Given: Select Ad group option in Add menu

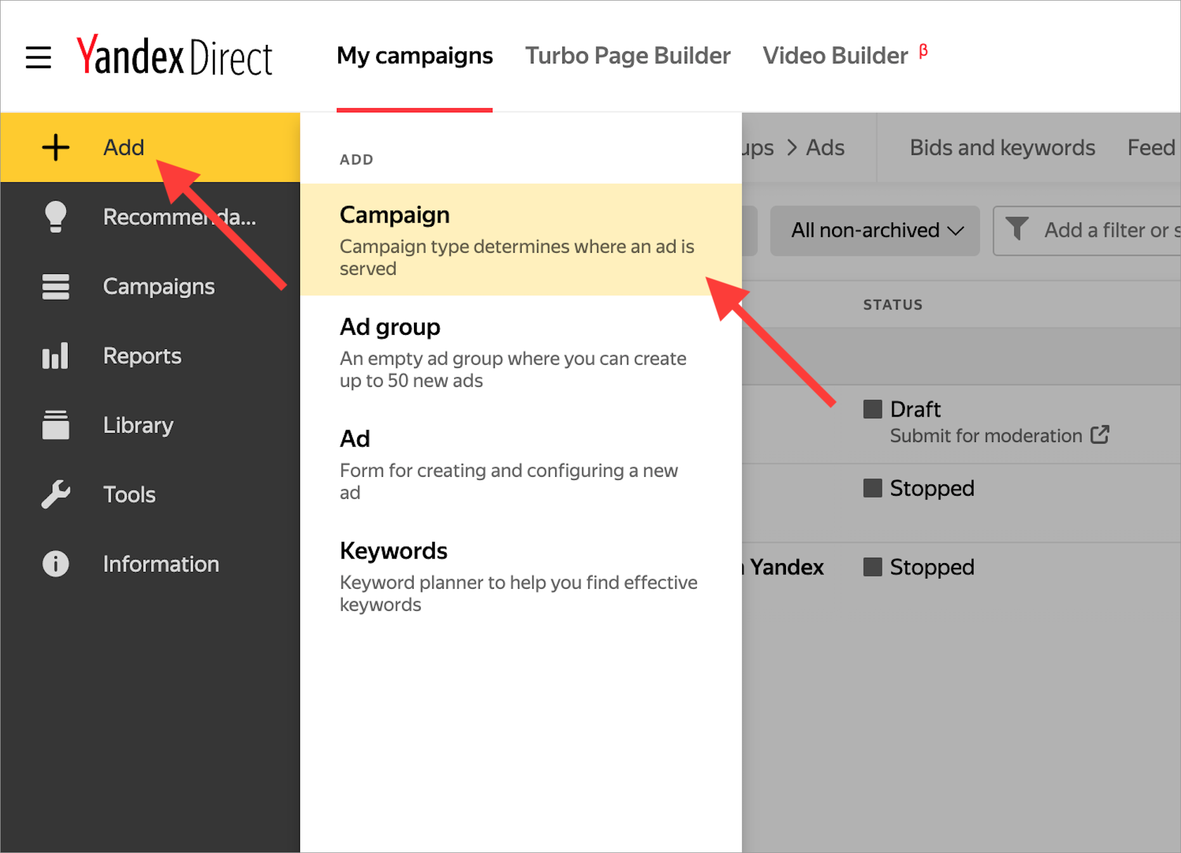Looking at the screenshot, I should click(521, 352).
